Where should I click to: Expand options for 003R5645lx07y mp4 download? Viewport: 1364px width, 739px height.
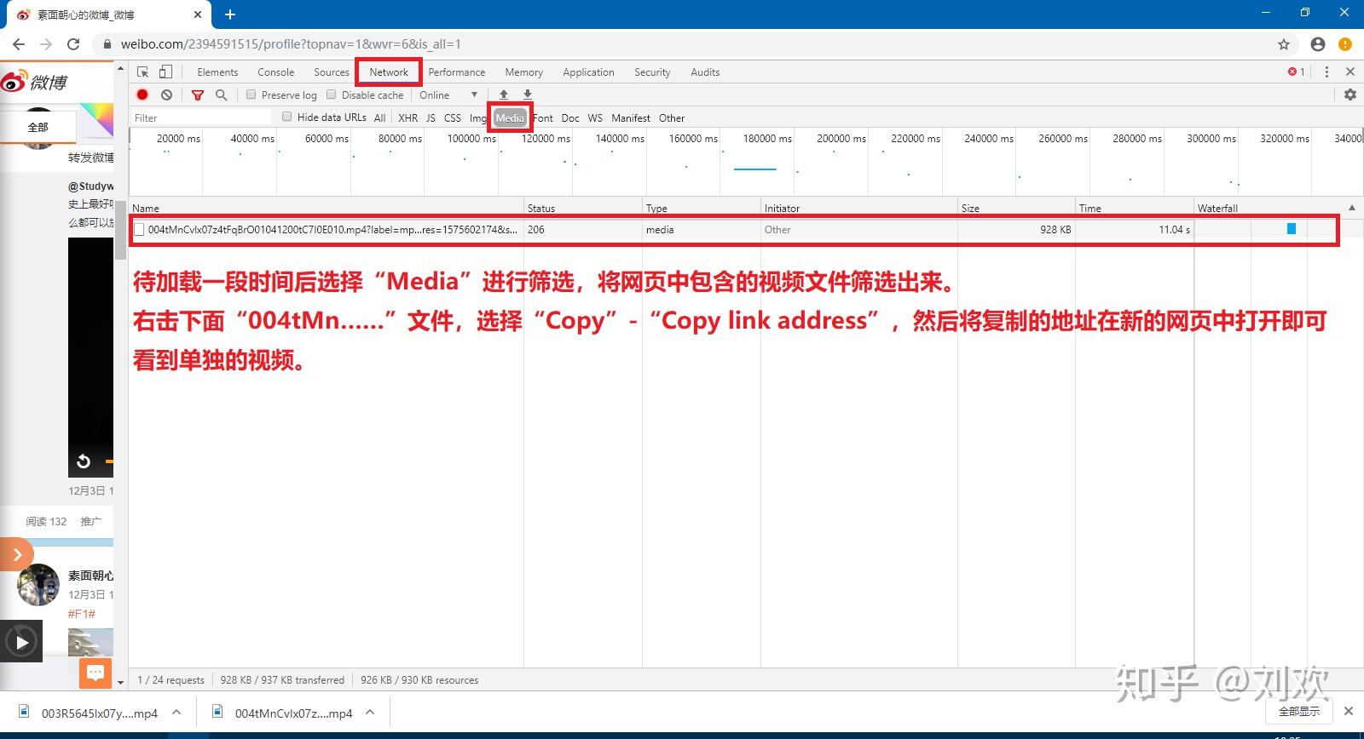click(176, 713)
